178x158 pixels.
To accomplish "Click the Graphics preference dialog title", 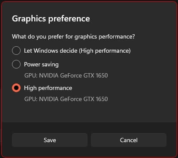I will [51, 19].
